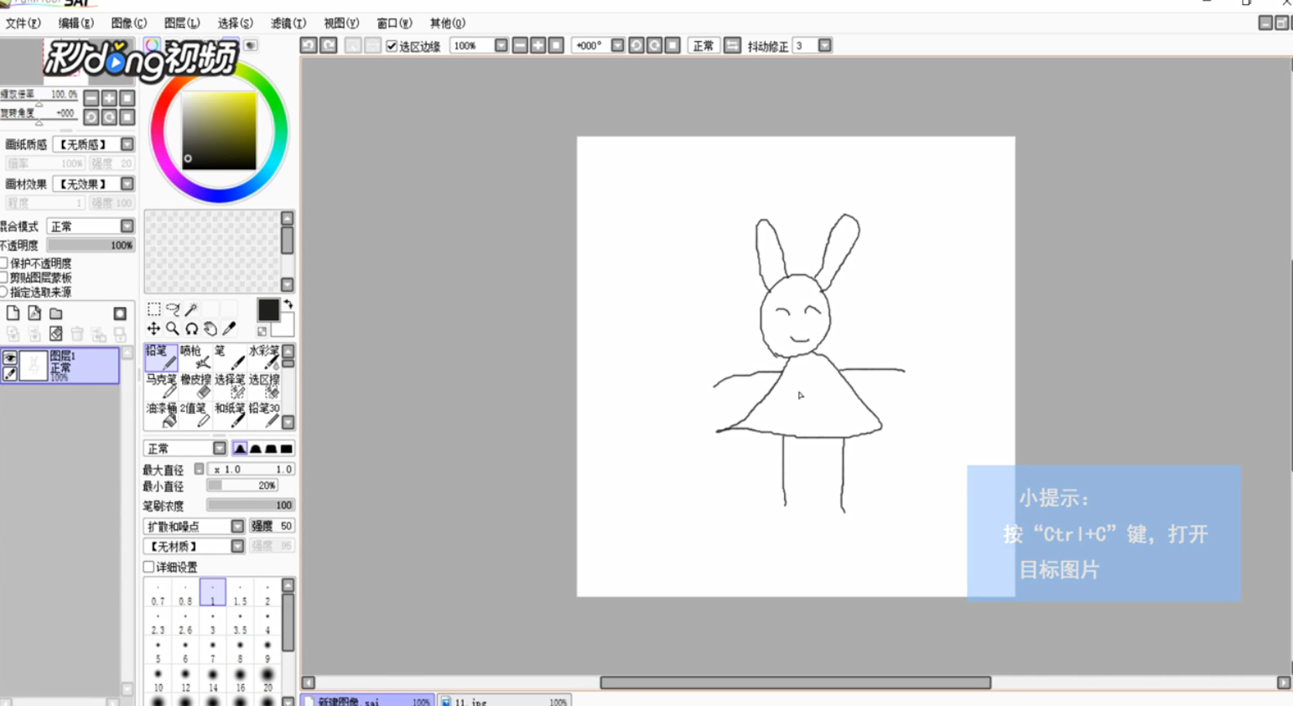Select the 橡皮擦 (eraser) tool
This screenshot has height=706, width=1293.
(x=195, y=386)
